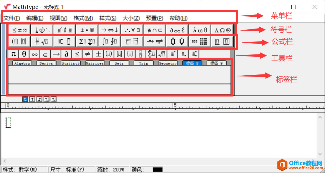Switch to the Matrices tab
This screenshot has width=325, height=173.
(94, 63)
